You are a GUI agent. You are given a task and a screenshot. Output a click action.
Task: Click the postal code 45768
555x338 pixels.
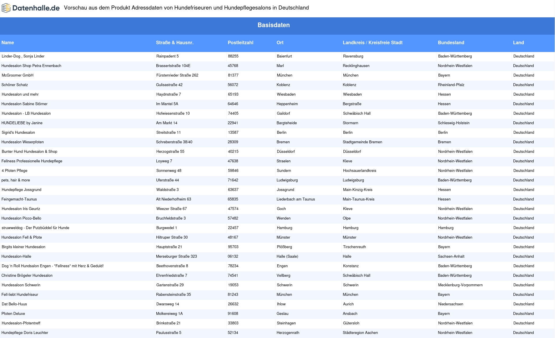233,66
